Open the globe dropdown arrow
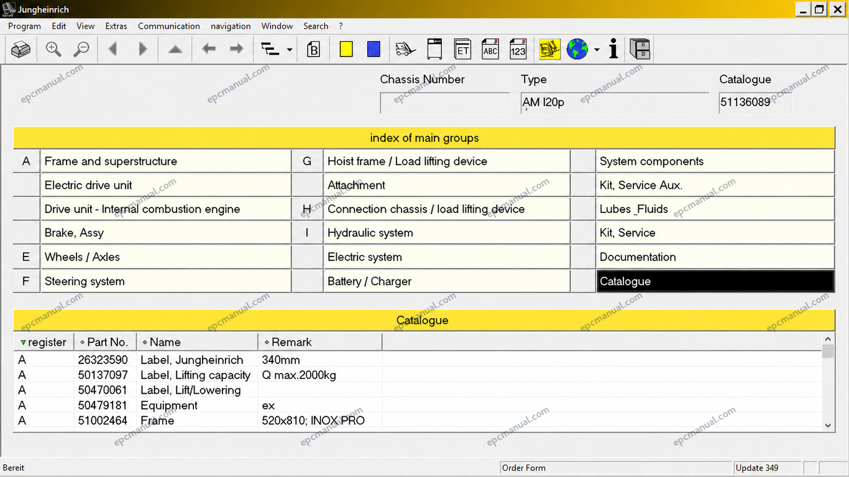The width and height of the screenshot is (849, 477). [597, 50]
